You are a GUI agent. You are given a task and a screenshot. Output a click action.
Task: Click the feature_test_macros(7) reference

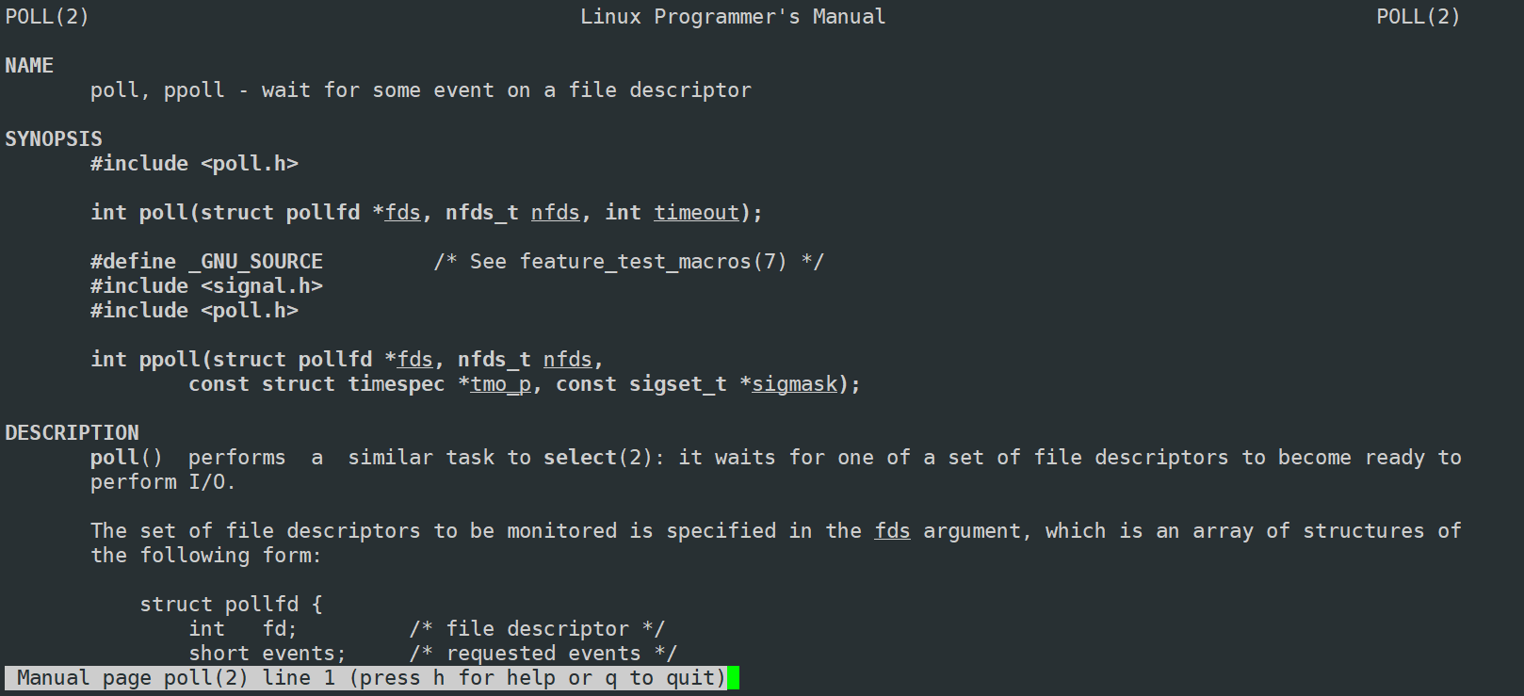[x=654, y=262]
